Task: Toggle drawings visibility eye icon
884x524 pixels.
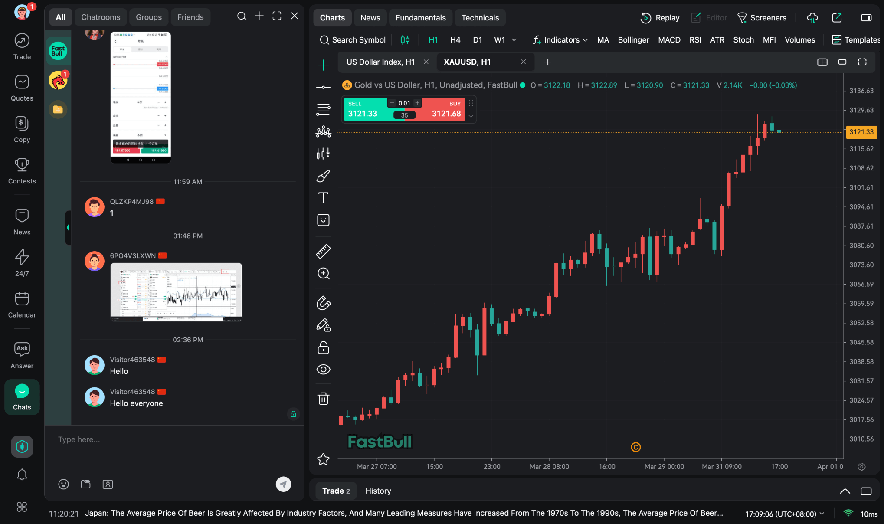Action: pyautogui.click(x=323, y=369)
